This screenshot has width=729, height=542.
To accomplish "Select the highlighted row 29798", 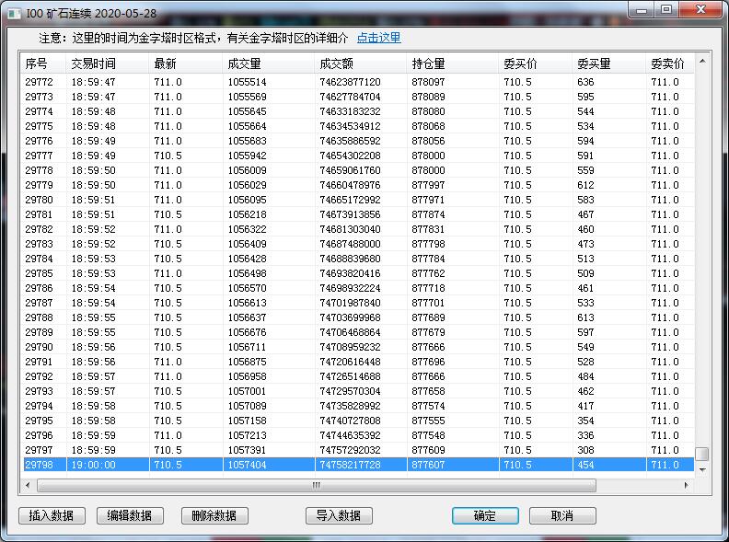I will [x=358, y=465].
